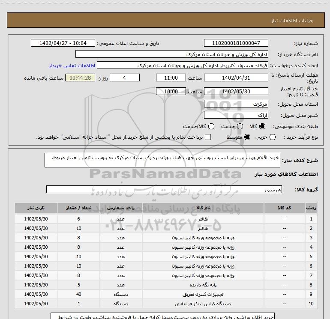This screenshot has width=330, height=319.
Task: Tick the اسناد خزانه اسلامی payment checkbox
Action: pyautogui.click(x=208, y=137)
